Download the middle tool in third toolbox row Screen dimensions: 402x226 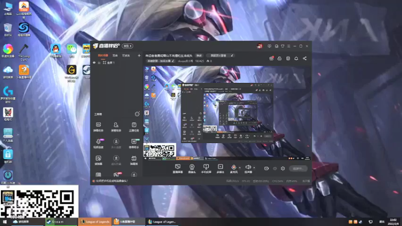point(116,160)
